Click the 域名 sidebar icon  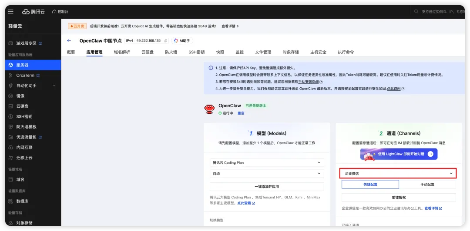pos(10,179)
